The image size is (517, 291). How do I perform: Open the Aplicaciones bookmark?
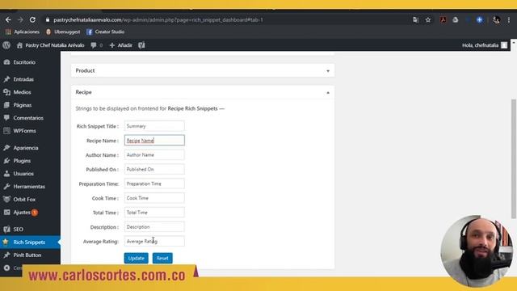click(23, 32)
